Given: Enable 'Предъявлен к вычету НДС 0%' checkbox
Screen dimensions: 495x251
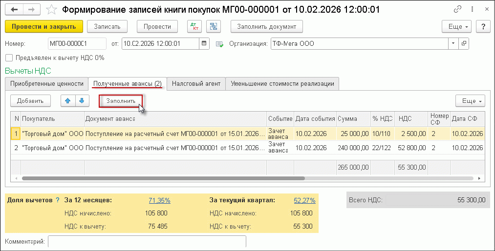Looking at the screenshot, I should point(9,58).
